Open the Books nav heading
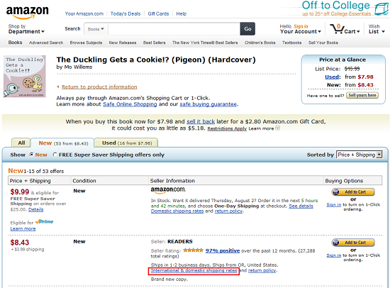 tap(15, 43)
